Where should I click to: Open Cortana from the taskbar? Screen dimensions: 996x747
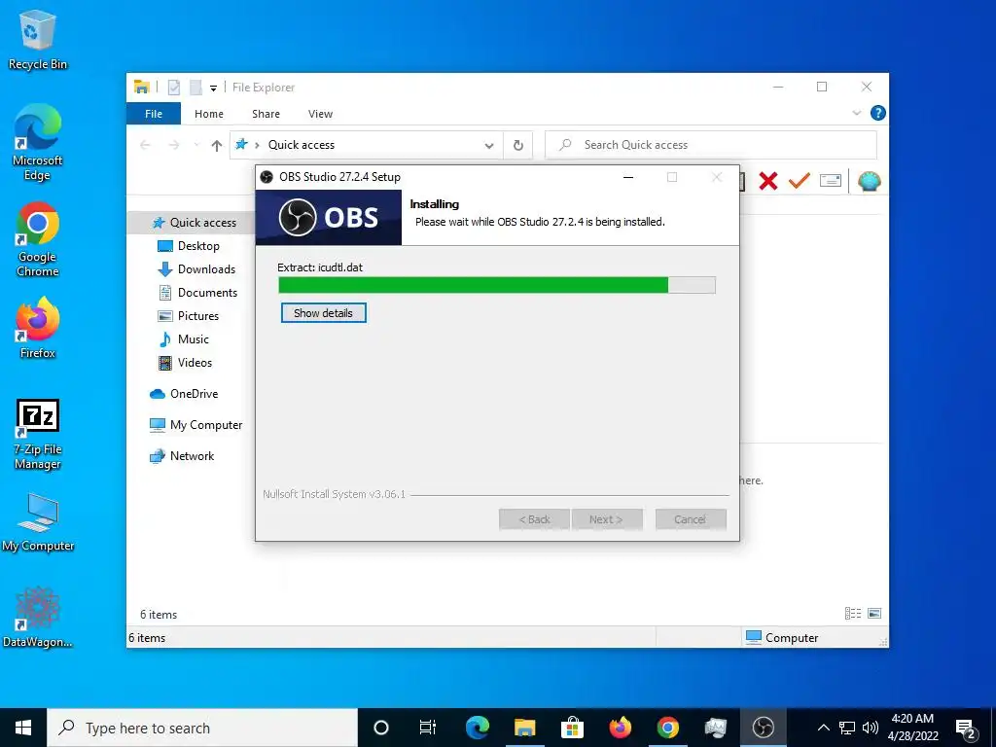381,728
